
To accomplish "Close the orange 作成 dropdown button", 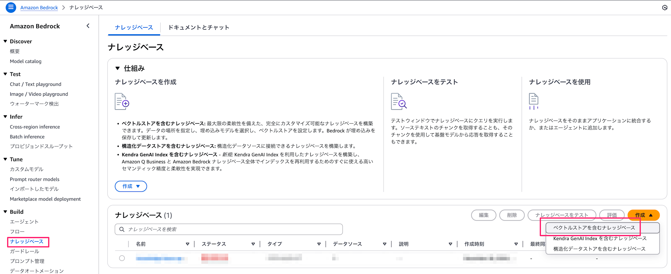I will [x=643, y=215].
